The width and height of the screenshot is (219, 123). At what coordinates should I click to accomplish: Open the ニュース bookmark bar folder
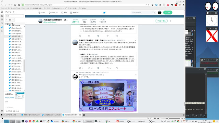pyautogui.click(x=25, y=8)
